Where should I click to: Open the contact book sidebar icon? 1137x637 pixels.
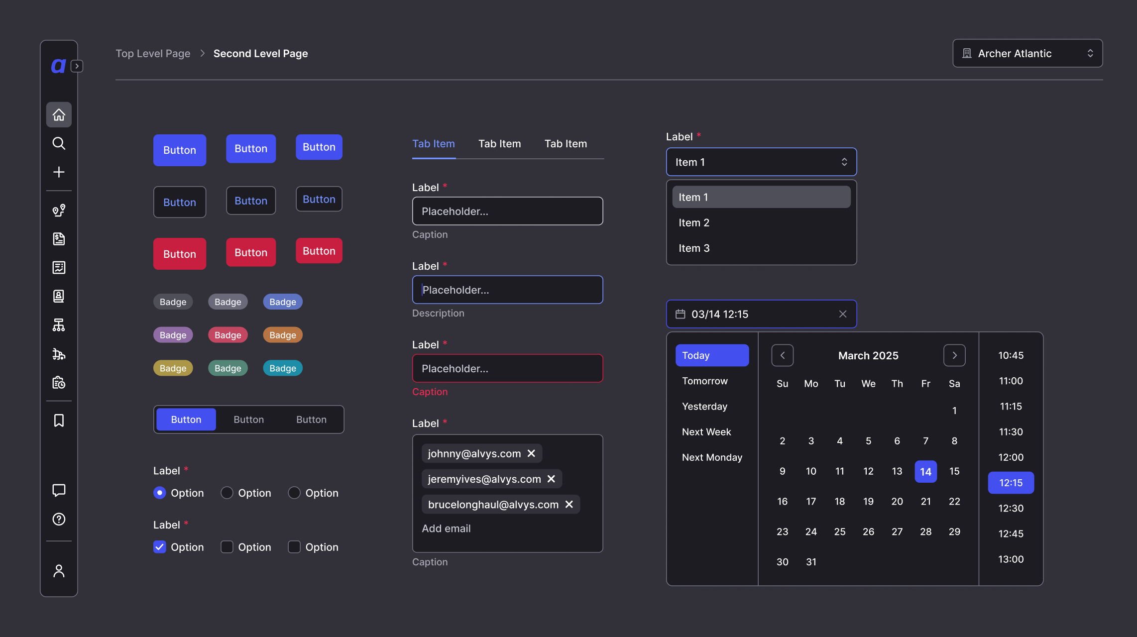coord(59,296)
